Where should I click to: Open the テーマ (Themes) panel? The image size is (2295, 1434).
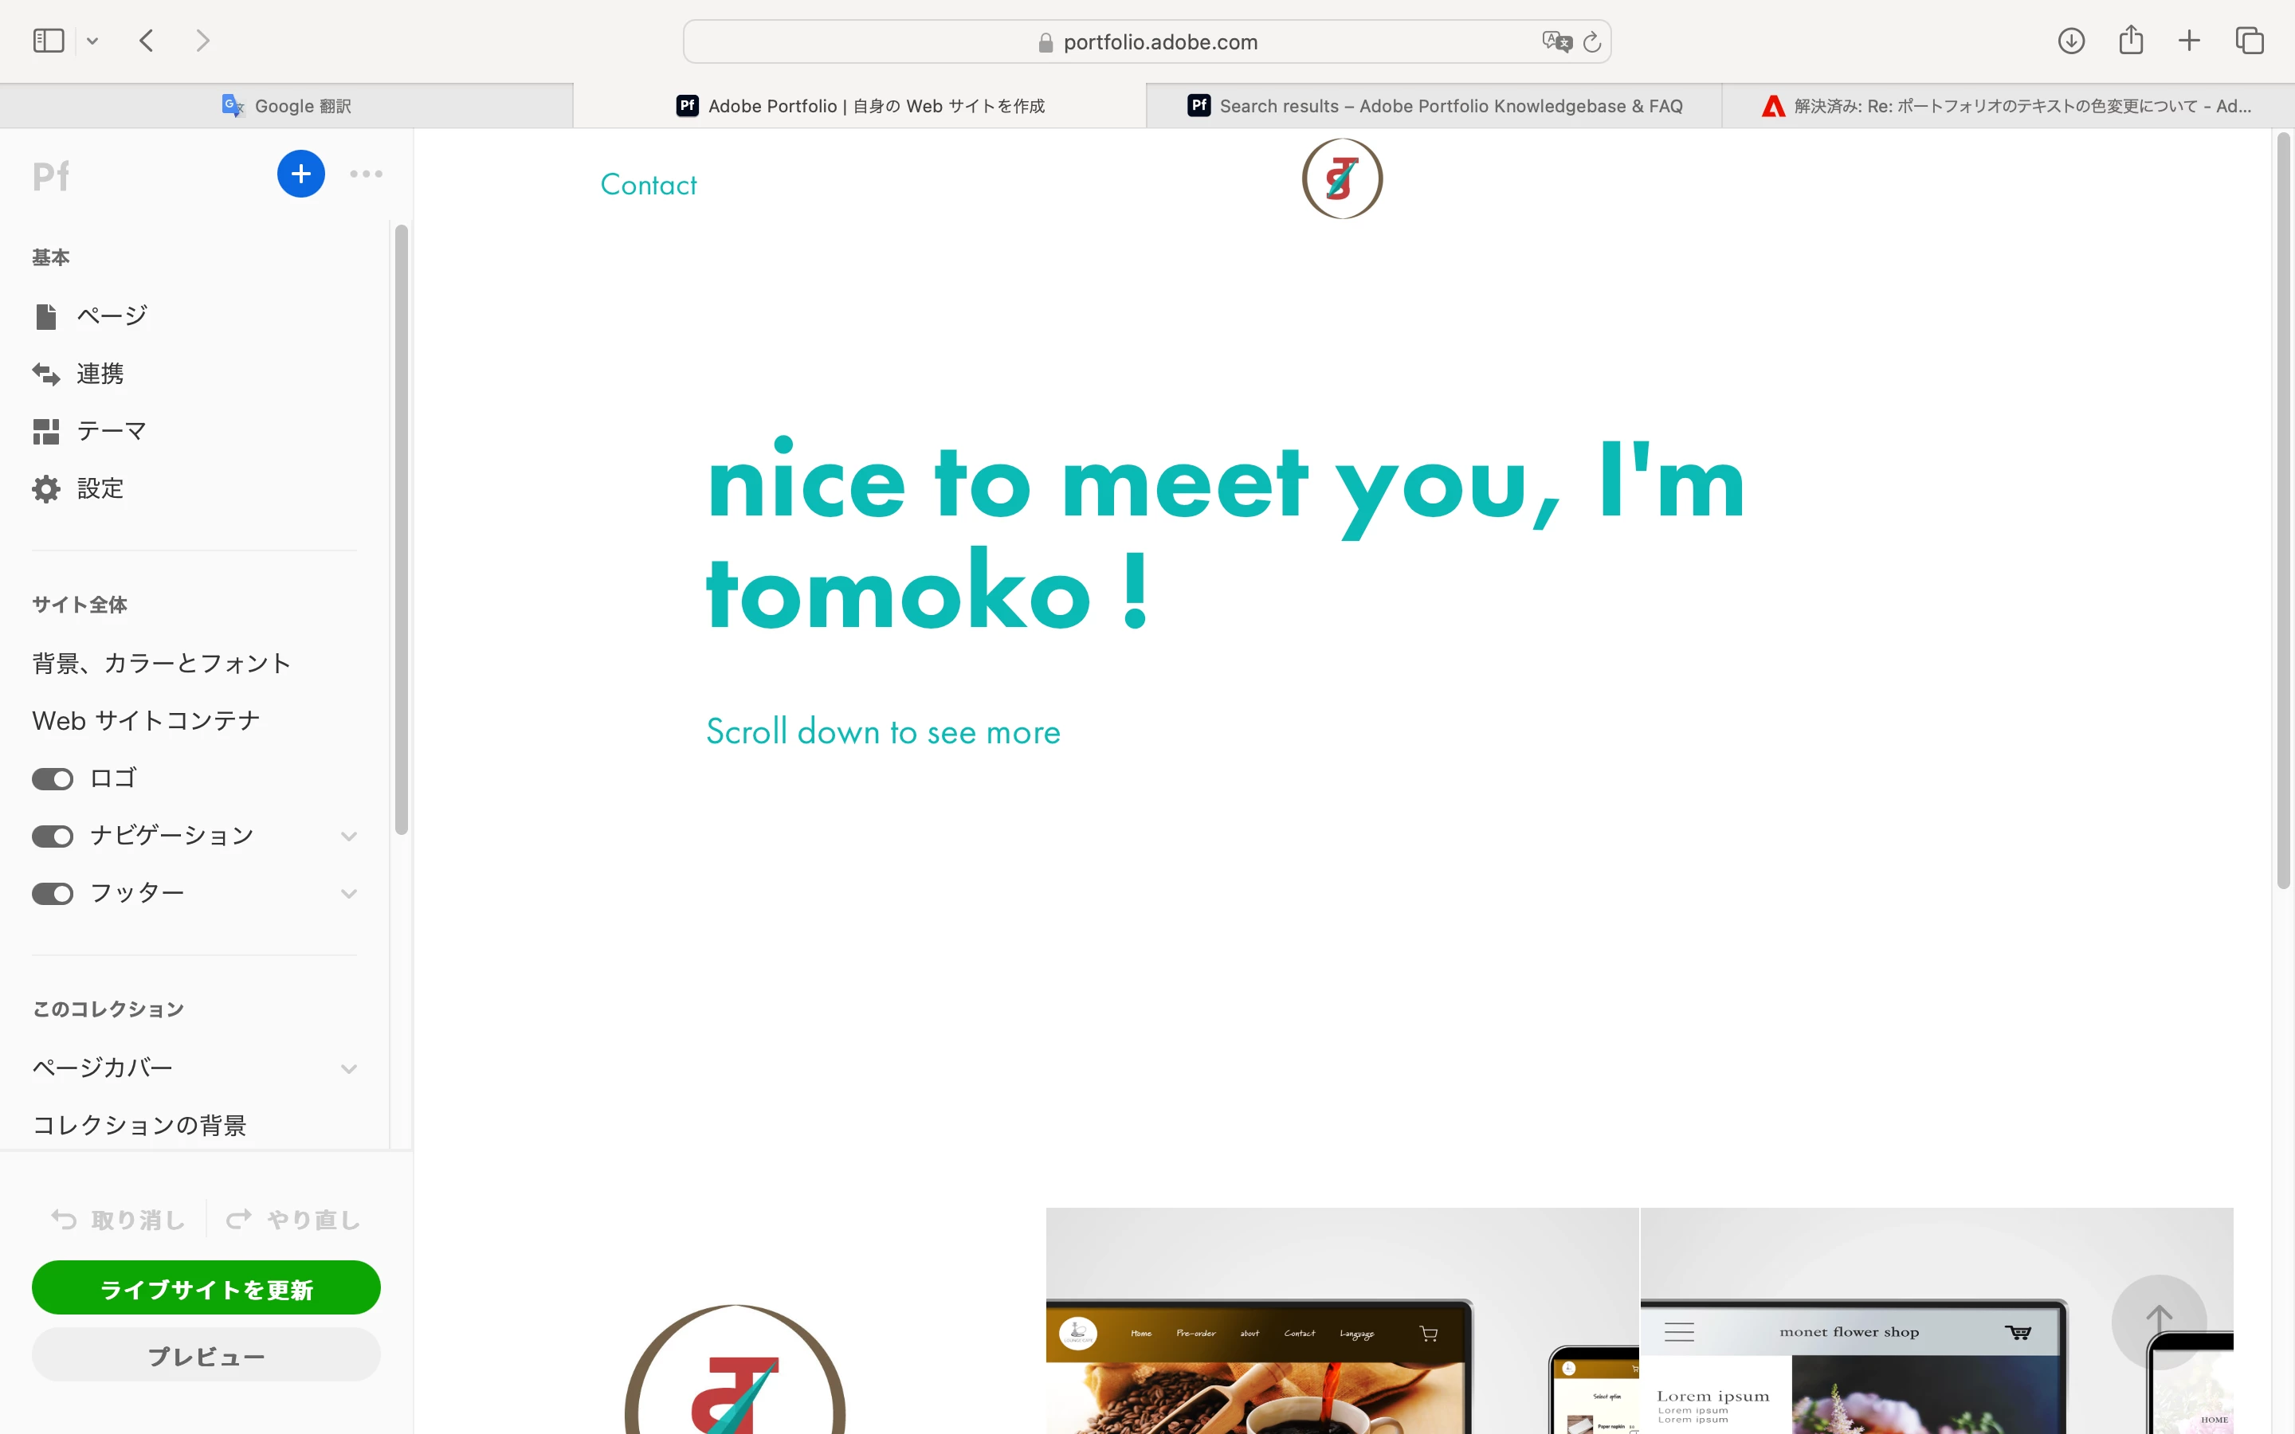(111, 432)
